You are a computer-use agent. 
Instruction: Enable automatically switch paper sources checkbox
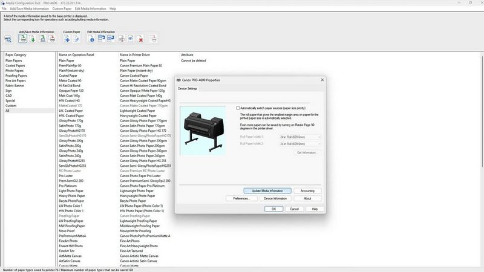238,108
